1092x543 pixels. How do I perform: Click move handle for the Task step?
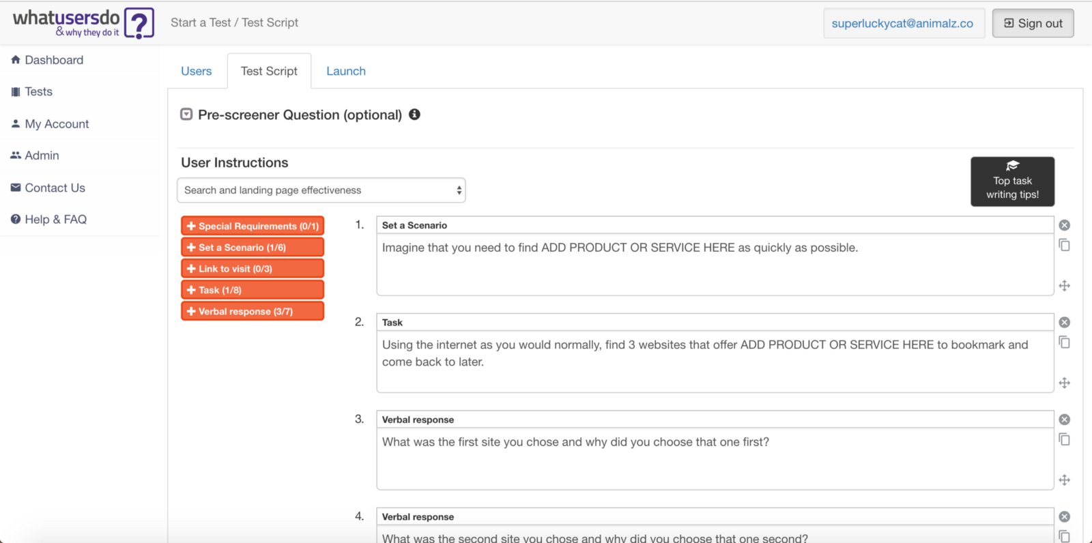[x=1064, y=383]
